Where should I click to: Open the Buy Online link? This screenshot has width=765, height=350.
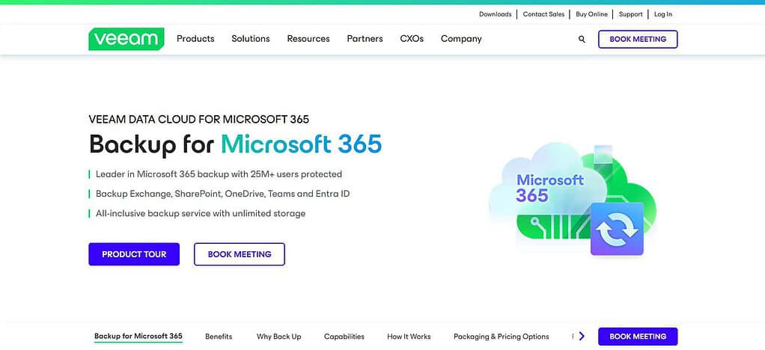coord(591,14)
